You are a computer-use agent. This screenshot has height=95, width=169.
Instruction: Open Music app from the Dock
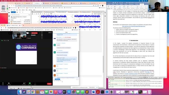[x=55, y=92]
